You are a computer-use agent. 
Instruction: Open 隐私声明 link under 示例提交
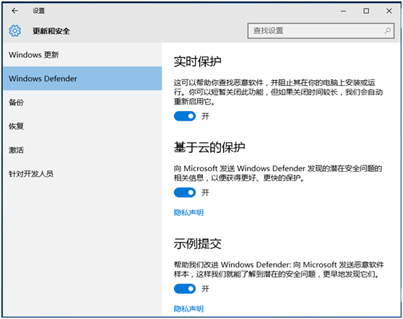tap(188, 309)
